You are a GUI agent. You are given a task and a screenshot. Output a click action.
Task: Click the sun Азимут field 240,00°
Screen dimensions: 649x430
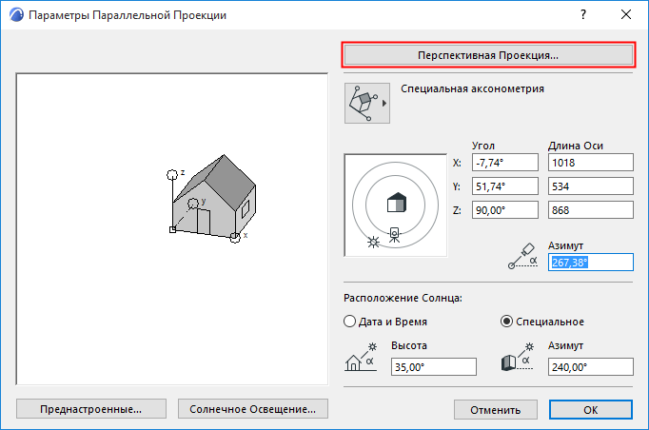(591, 367)
